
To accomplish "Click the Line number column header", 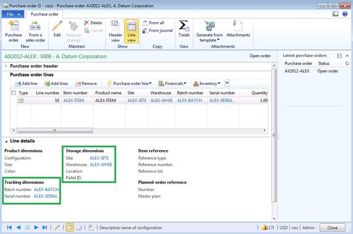I will pos(48,93).
